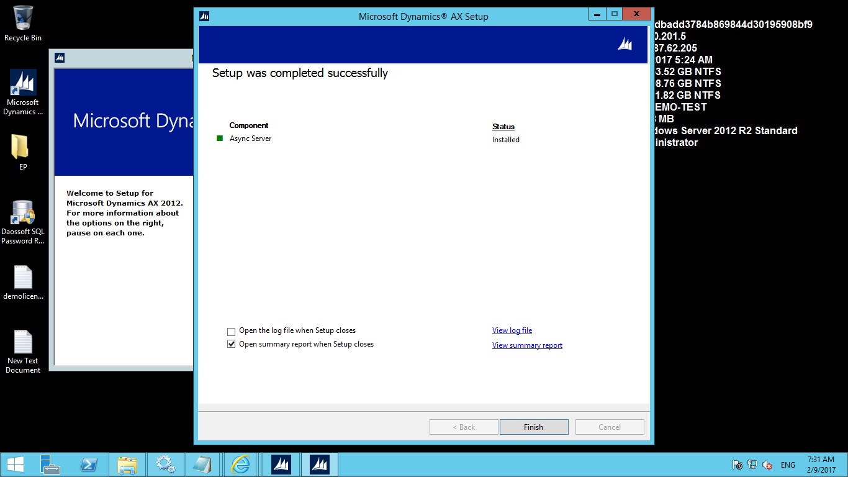Minimize the Dynamics AX Setup window

tap(597, 14)
